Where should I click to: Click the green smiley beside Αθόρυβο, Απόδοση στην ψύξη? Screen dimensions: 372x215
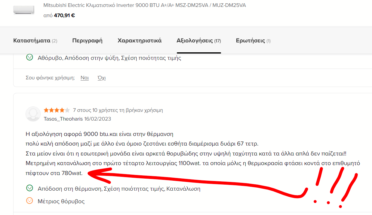[x=29, y=57]
